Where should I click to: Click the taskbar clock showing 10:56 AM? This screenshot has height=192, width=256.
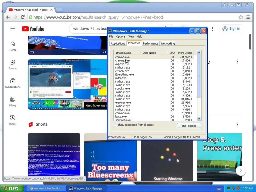pos(247,188)
